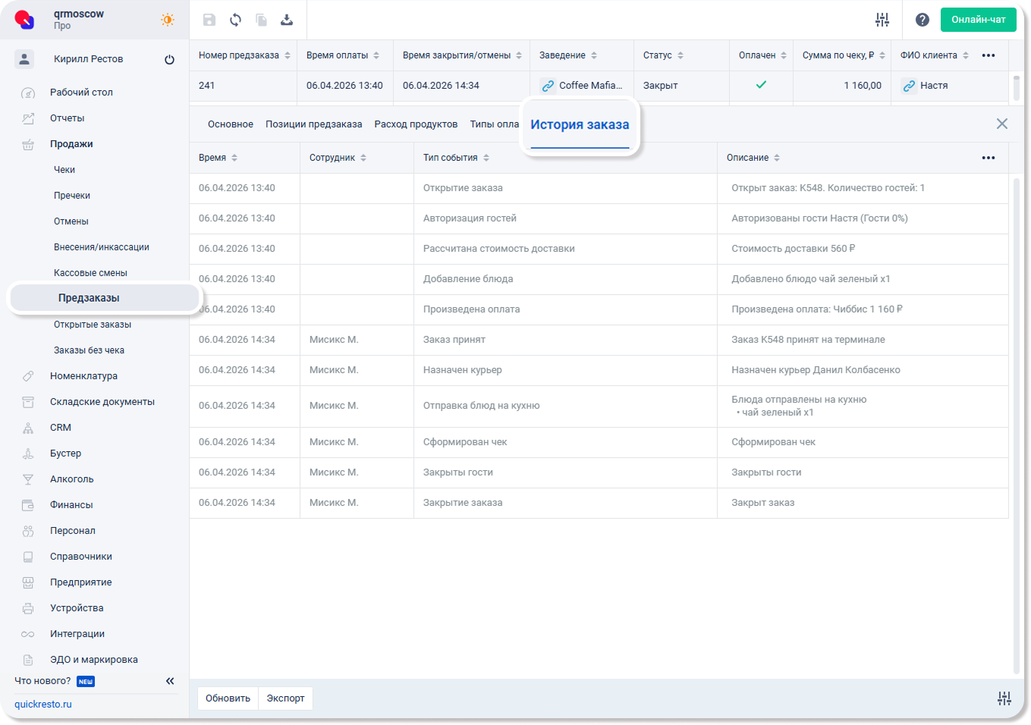Open Coffee Mafia establishment link icon
Screen dimensions: 1031x725
548,86
